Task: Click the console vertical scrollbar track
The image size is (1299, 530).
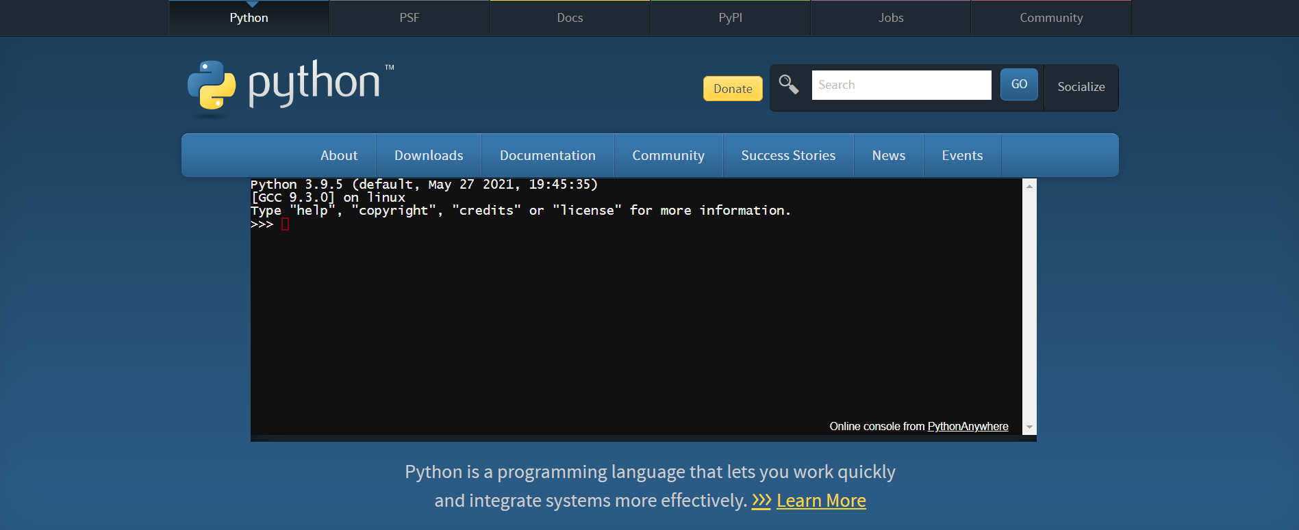Action: tap(1029, 306)
